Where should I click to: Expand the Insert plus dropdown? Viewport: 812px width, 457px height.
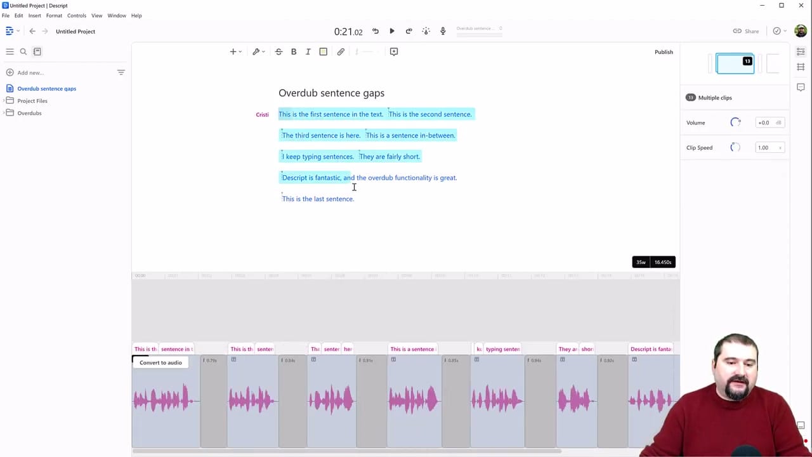[x=235, y=51]
